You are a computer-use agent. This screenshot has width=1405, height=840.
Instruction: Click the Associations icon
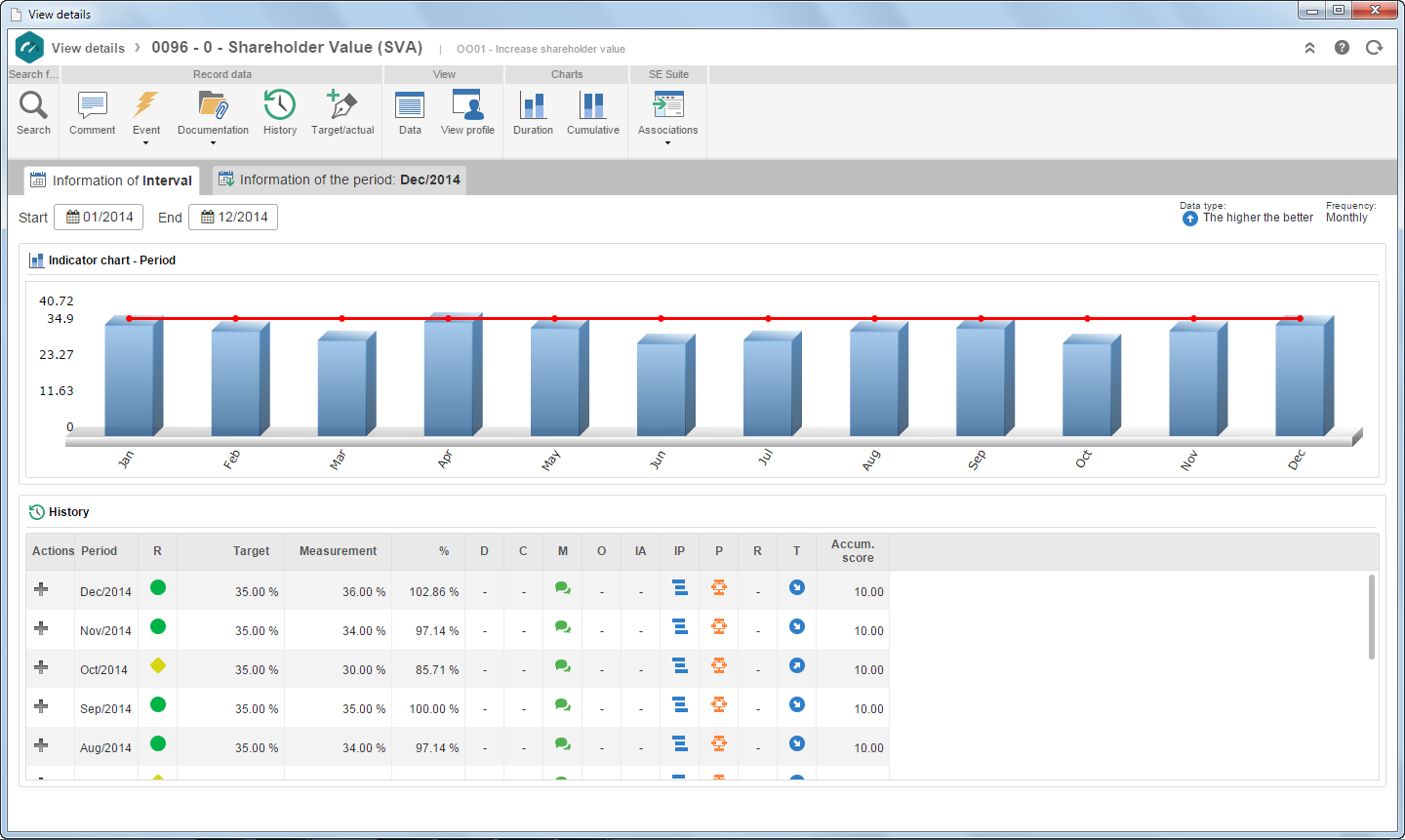[x=668, y=104]
